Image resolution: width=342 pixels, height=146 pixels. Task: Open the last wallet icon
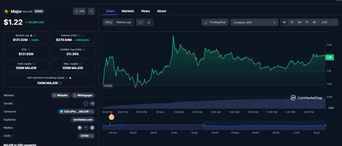(x=92, y=128)
